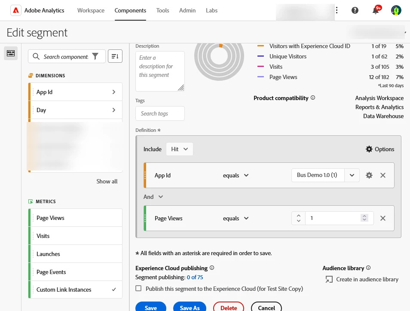The height and width of the screenshot is (311, 410).
Task: Open the Page Views equals operator dropdown
Action: [236, 218]
